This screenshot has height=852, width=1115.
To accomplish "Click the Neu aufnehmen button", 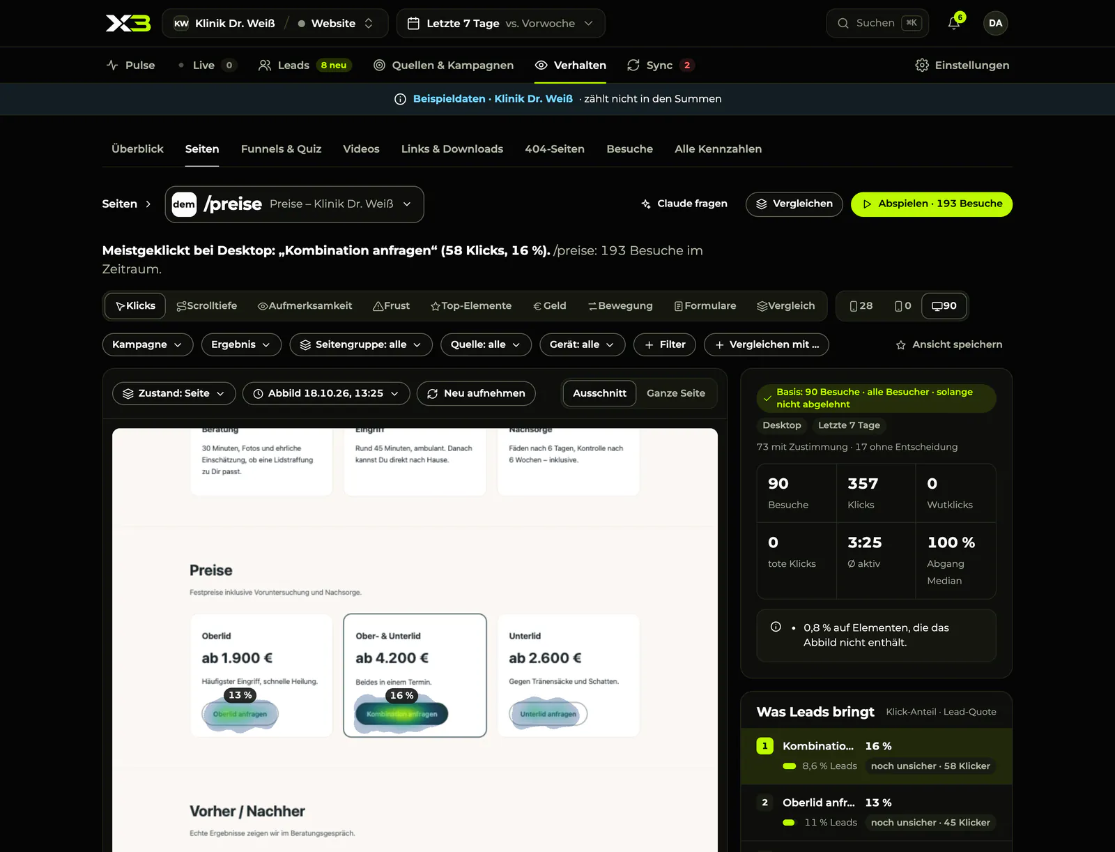I will coord(476,393).
